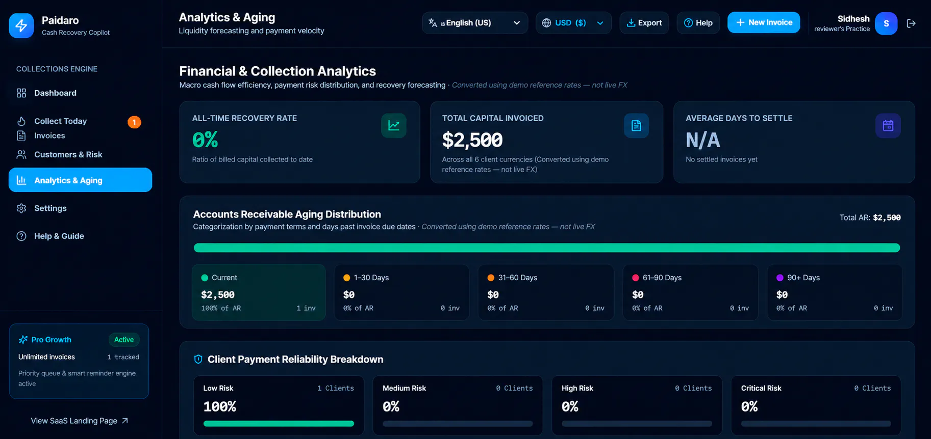Click the shield icon by Reliability Breakdown
Screen dimensions: 931x439
click(198, 360)
